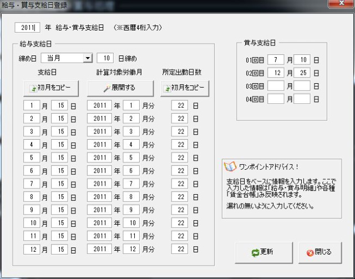Click 初月をコピー under 所定出勤日数
Image resolution: width=355 pixels, height=279 pixels.
185,88
